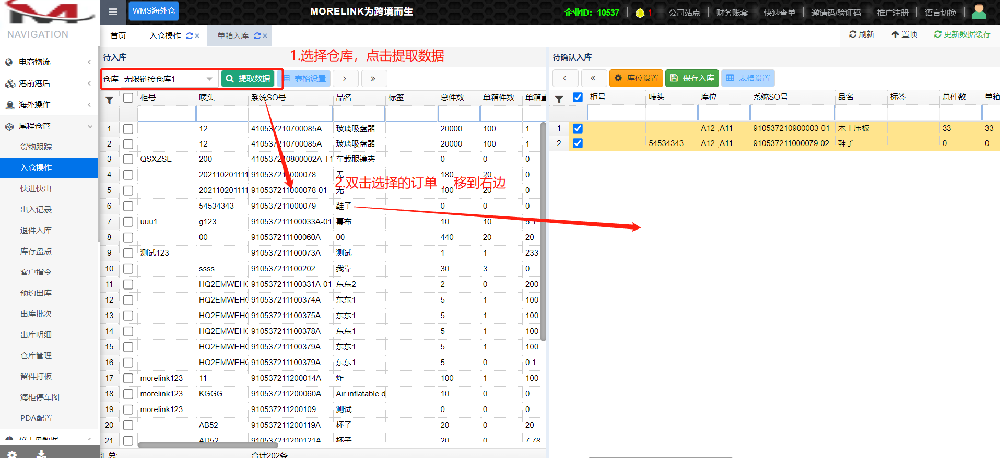
Task: Click the green 提取数据 button
Action: (248, 78)
